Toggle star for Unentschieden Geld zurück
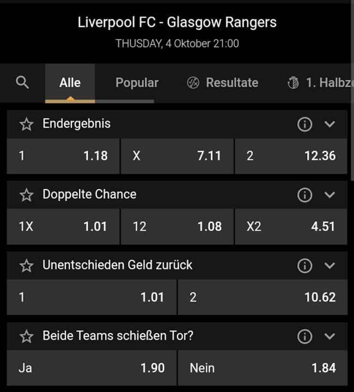Viewport: 354px width, 392px height. [x=26, y=266]
